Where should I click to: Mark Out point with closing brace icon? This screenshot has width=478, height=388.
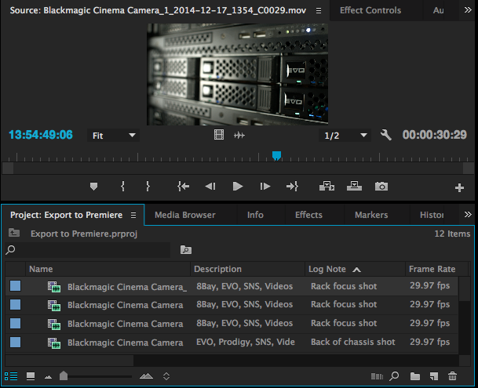(x=148, y=186)
